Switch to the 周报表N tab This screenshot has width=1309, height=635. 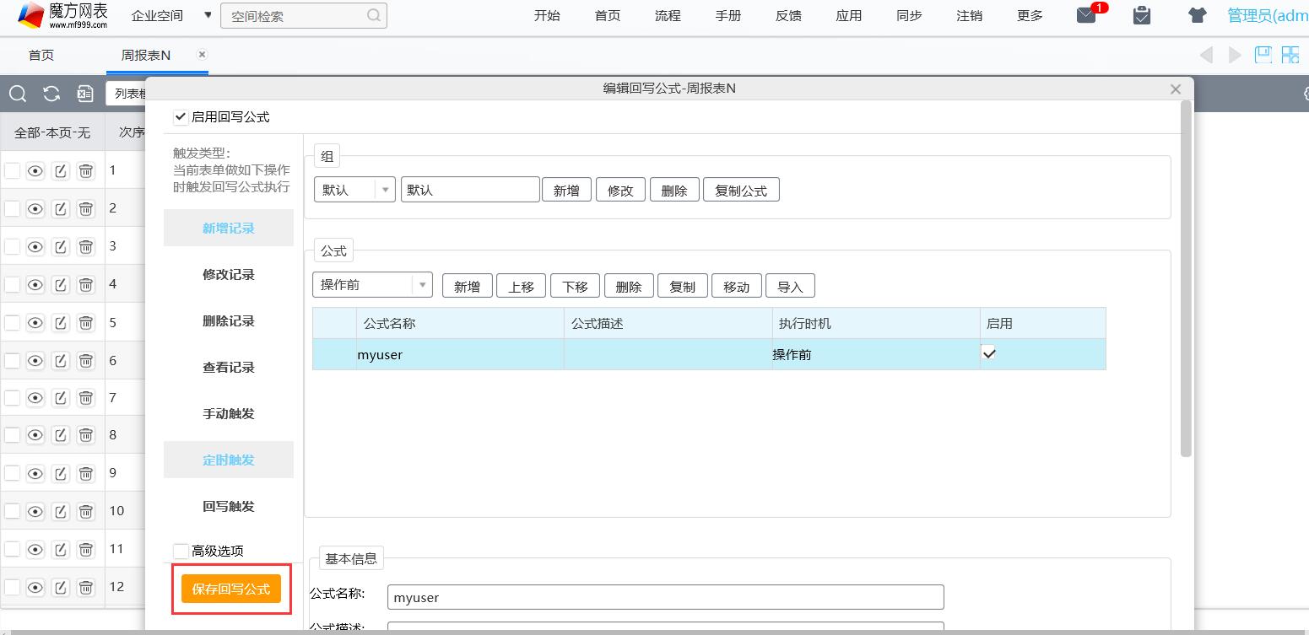click(145, 55)
